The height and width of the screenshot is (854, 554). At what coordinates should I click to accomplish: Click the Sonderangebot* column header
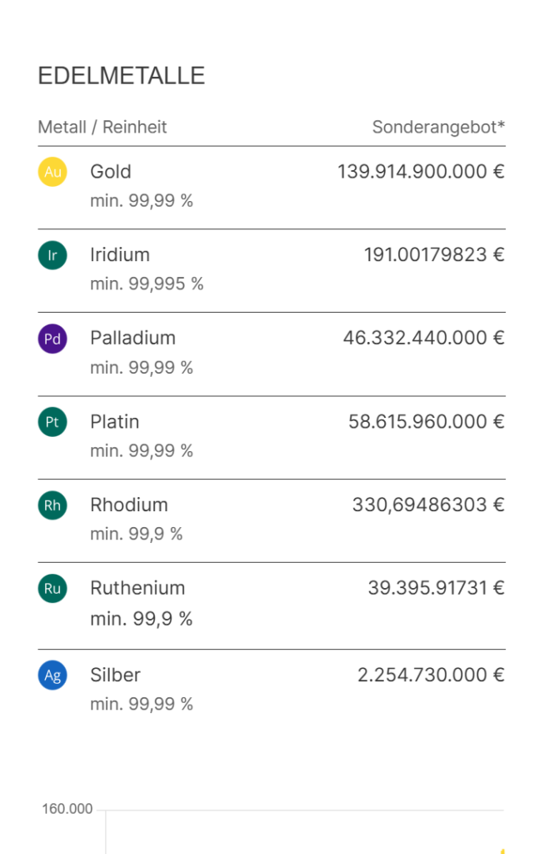pyautogui.click(x=438, y=128)
